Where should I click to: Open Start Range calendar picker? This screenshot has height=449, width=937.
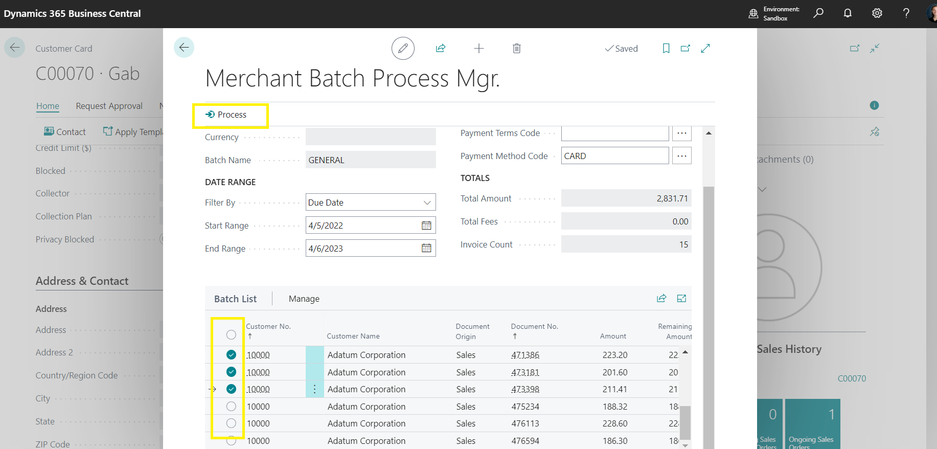tap(426, 226)
